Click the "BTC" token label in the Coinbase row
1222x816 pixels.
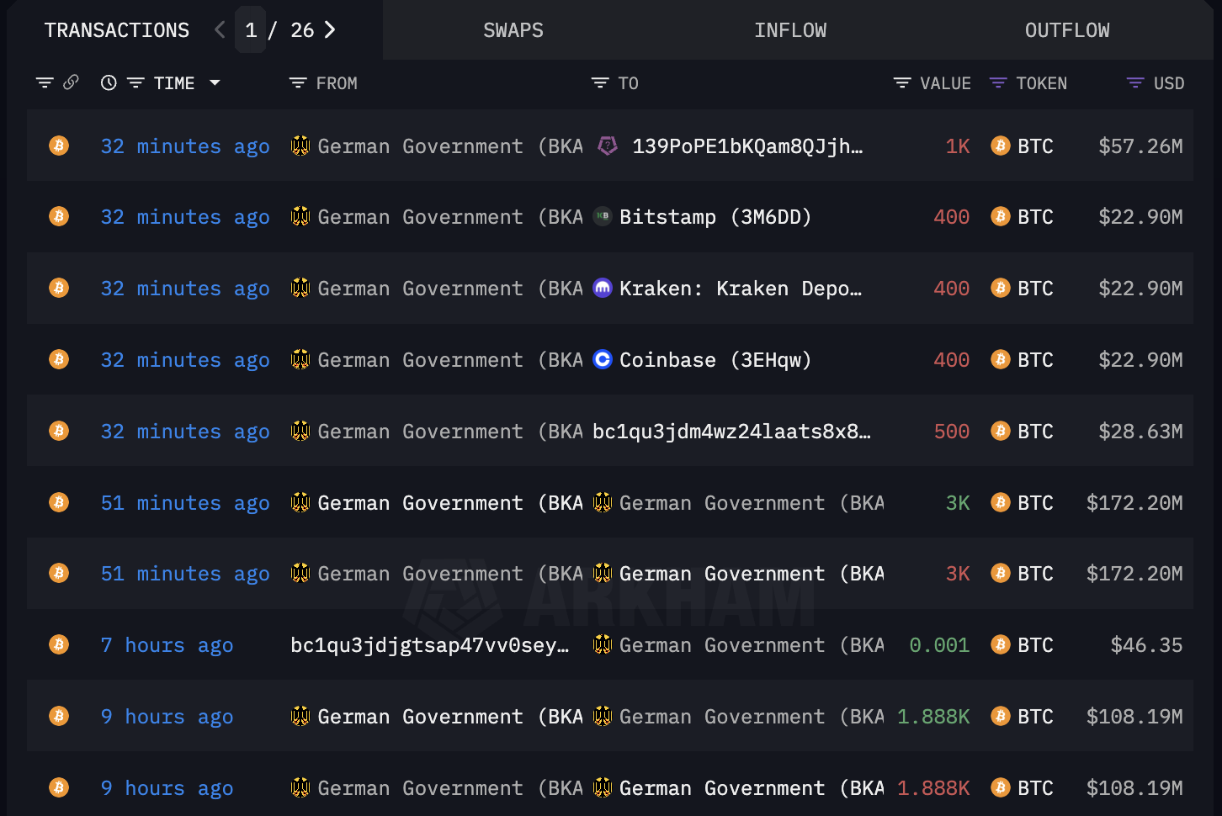point(1035,359)
